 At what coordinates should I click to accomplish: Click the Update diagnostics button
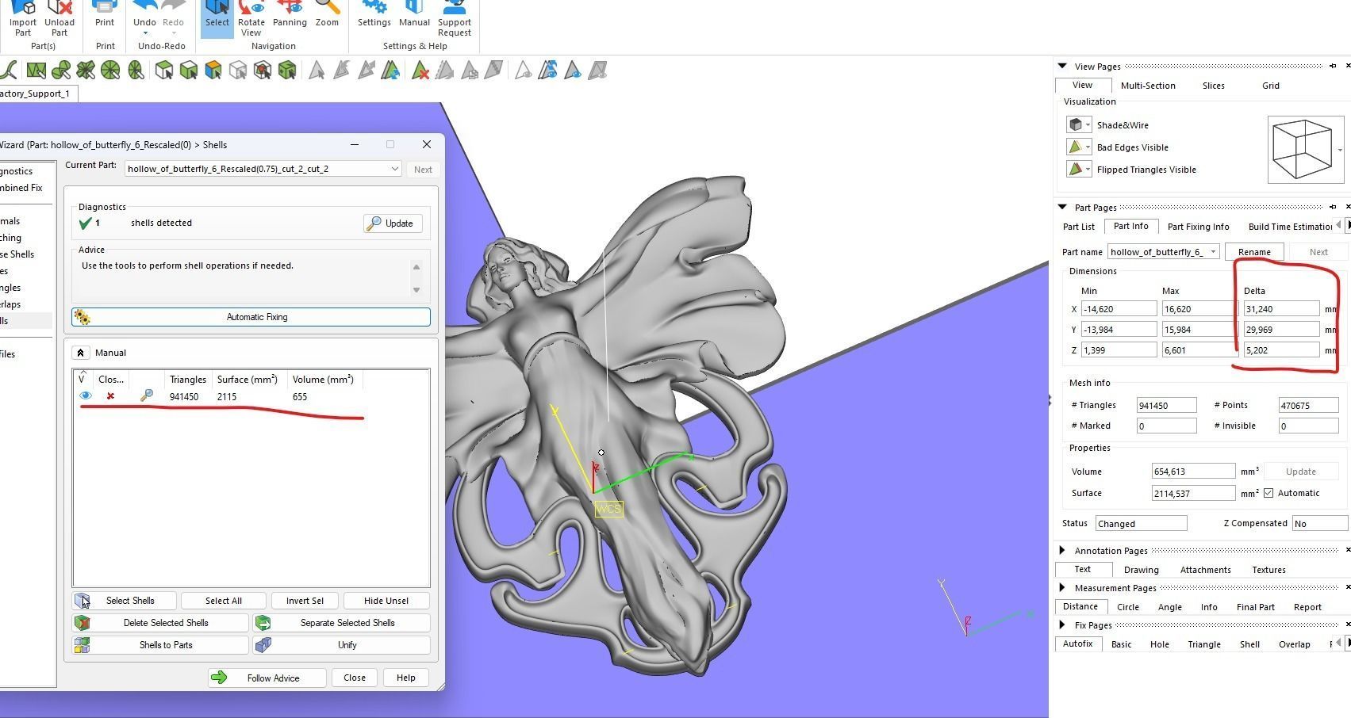[393, 223]
